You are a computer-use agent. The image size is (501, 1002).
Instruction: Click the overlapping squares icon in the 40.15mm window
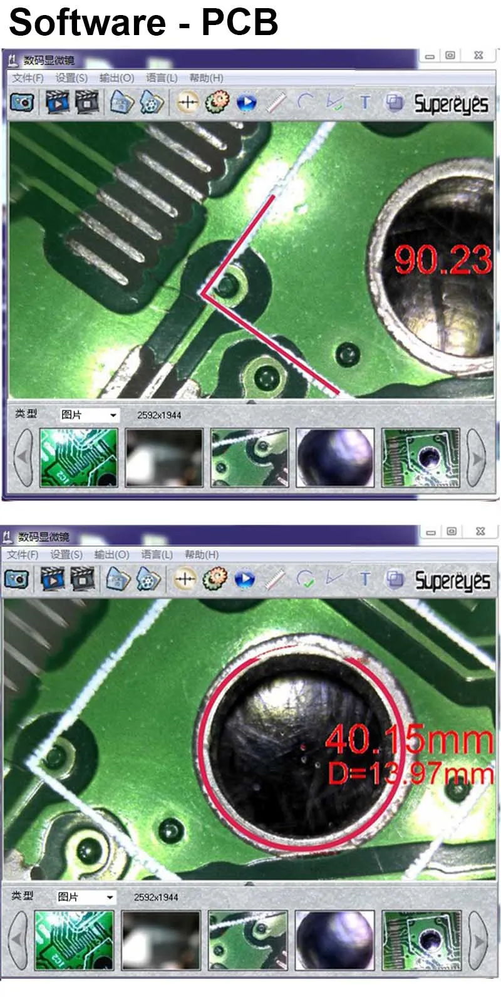[395, 579]
